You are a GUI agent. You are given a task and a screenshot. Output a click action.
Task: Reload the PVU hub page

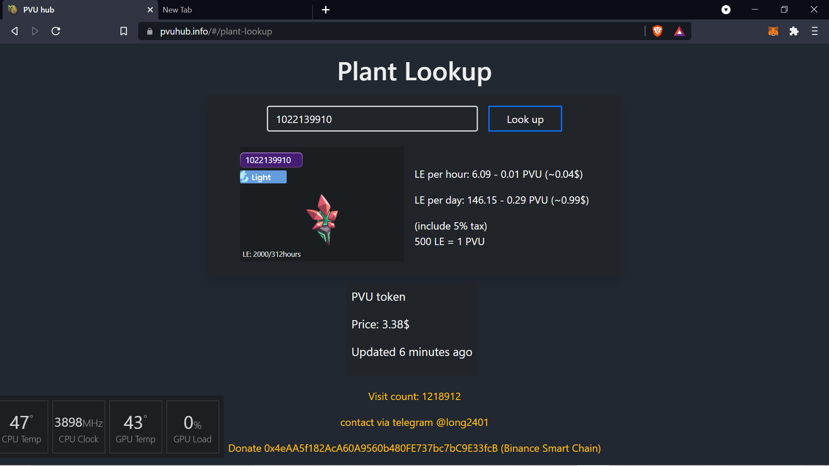56,31
